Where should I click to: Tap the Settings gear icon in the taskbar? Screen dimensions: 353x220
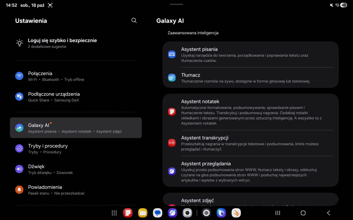click(x=207, y=213)
